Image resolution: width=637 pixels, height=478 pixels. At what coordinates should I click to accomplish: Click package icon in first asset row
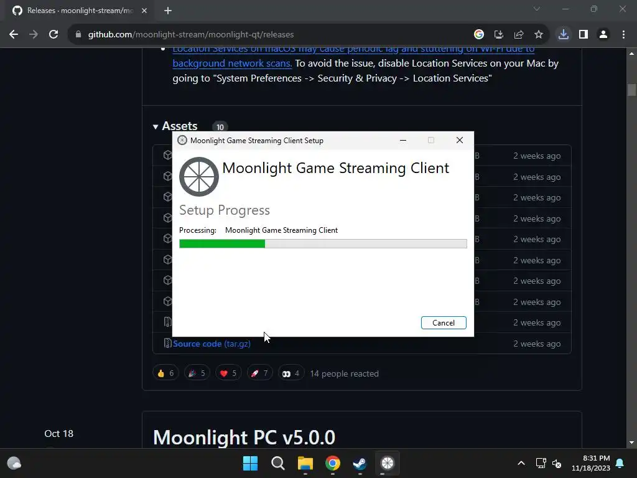[167, 155]
